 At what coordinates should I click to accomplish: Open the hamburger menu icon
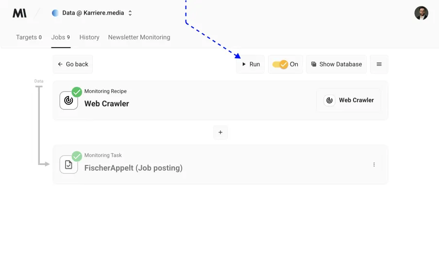(x=379, y=64)
